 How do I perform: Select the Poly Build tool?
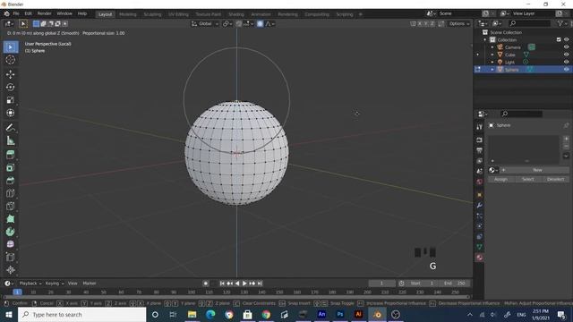(10, 219)
